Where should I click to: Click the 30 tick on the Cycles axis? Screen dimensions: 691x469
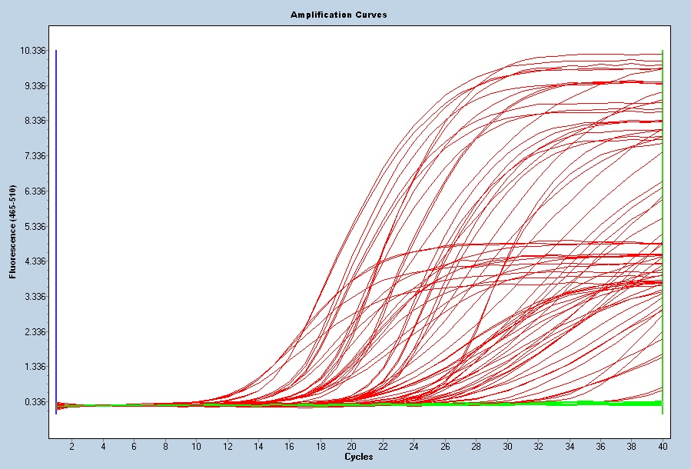tap(507, 446)
